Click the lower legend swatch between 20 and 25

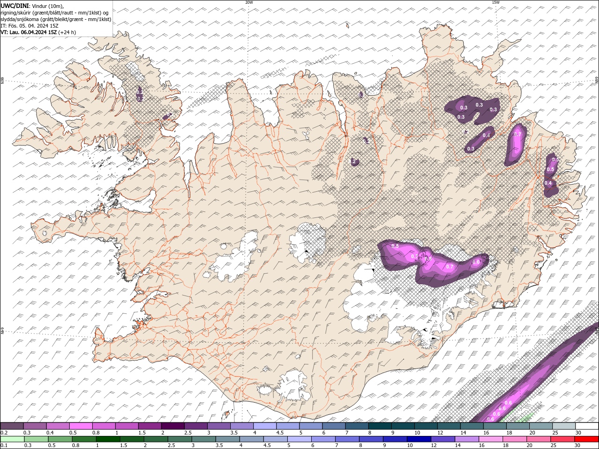coord(539,439)
